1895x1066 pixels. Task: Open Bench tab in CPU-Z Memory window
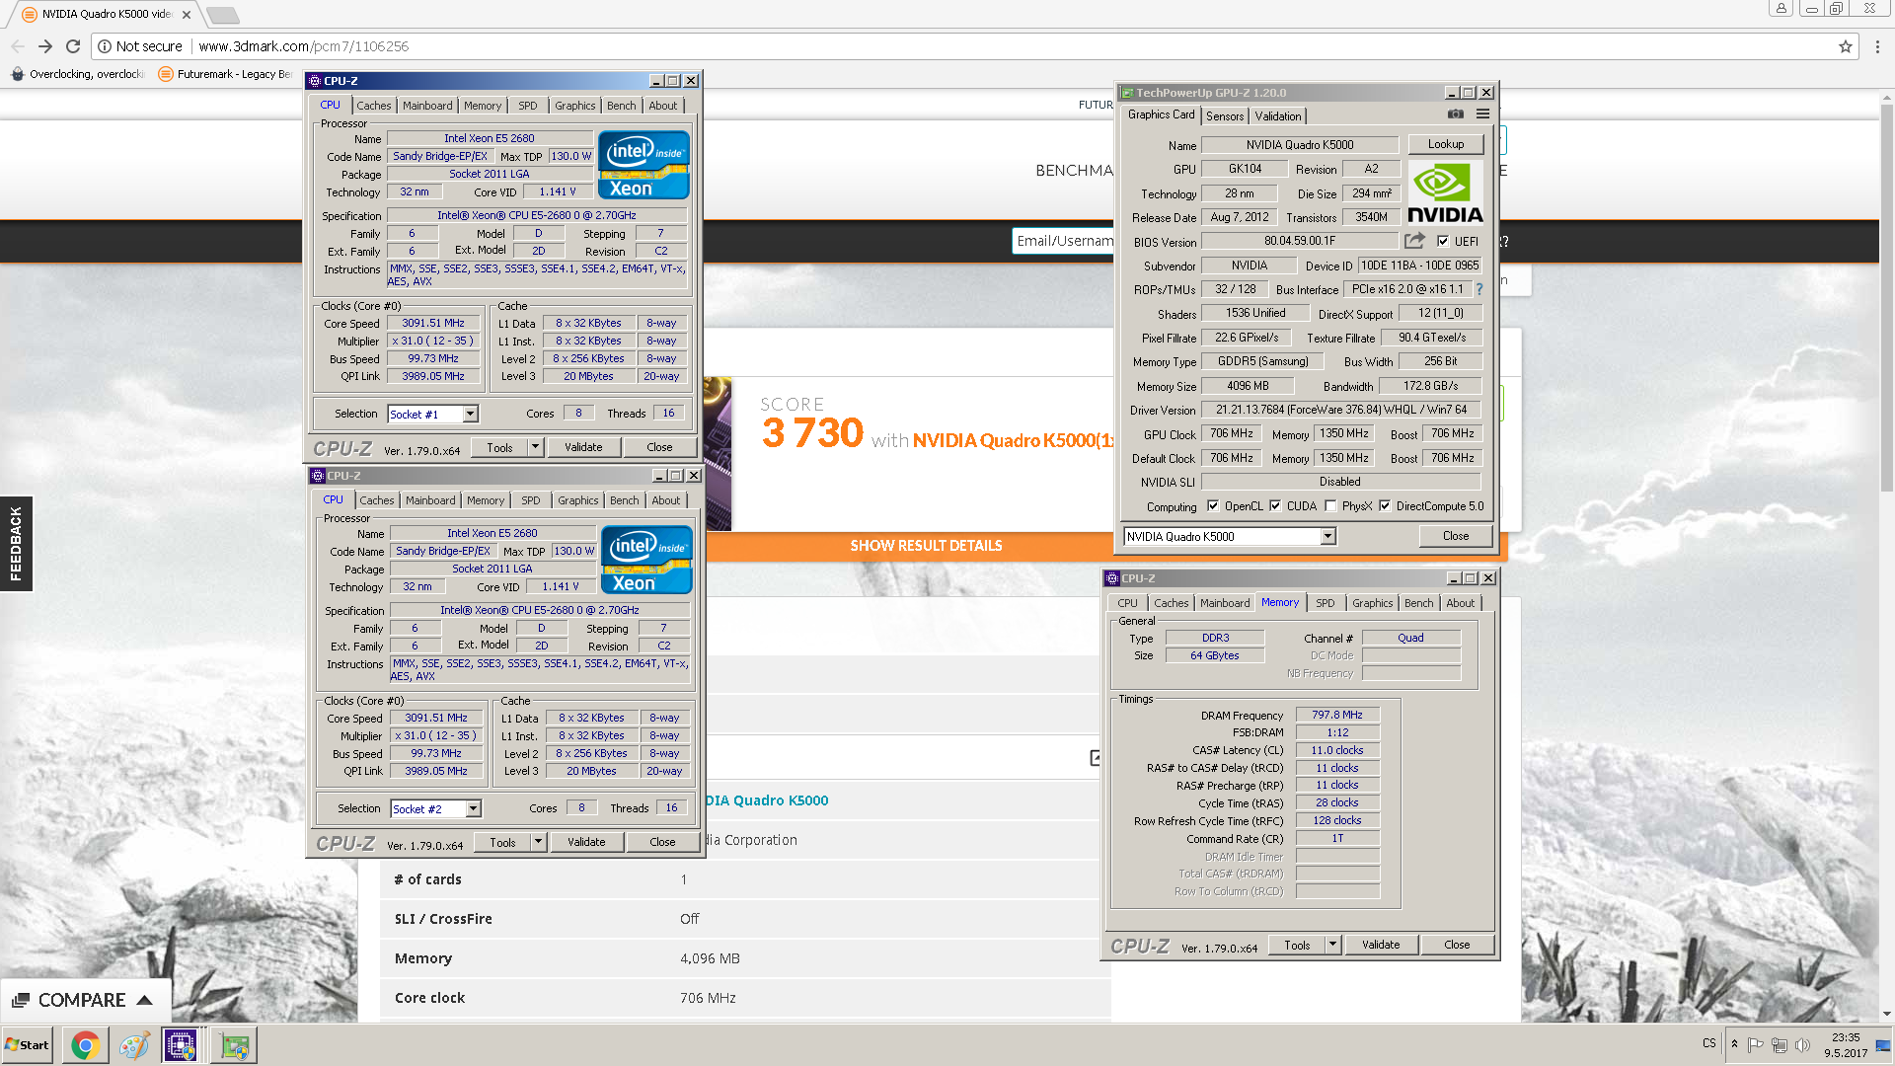(1418, 603)
